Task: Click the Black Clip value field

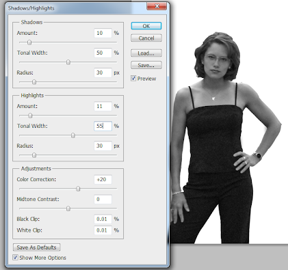Action: (x=103, y=219)
